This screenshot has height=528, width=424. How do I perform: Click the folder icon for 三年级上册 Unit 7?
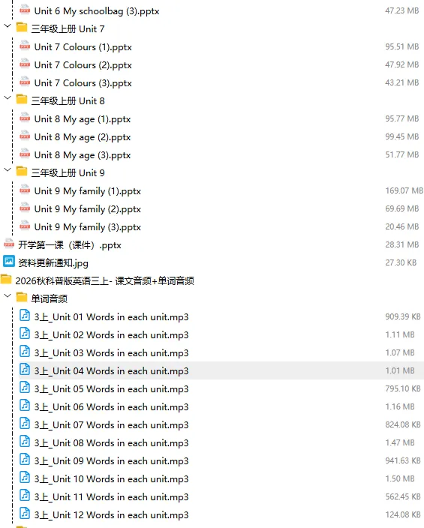tap(22, 27)
